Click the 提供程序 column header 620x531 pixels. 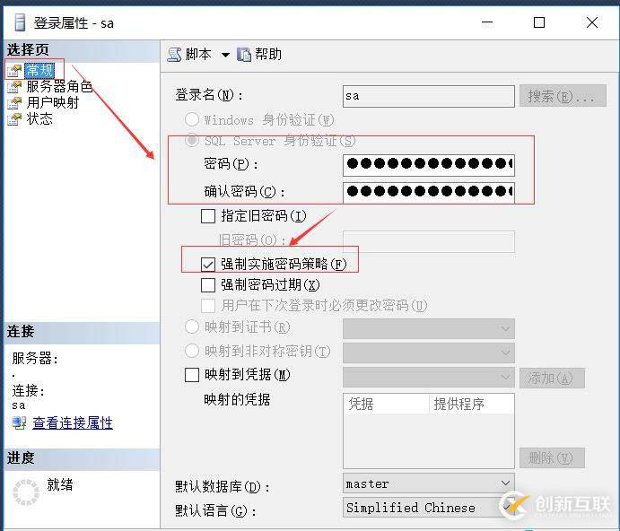click(x=472, y=404)
